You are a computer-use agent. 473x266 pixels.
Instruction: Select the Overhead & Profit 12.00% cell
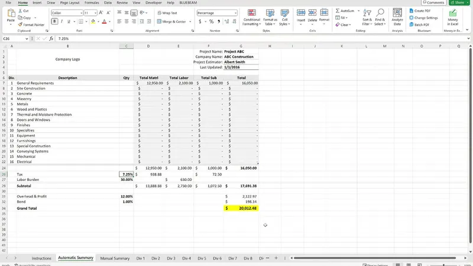[x=127, y=196]
